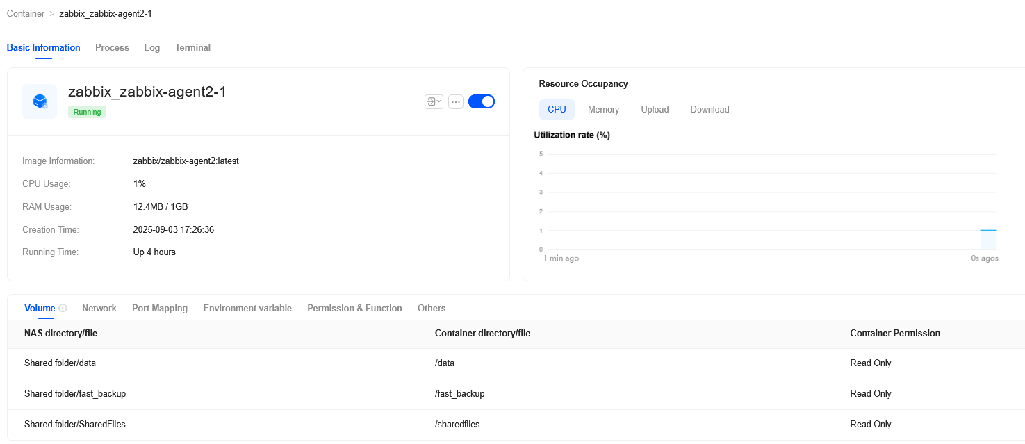Select the Shared folder/fast_backup row
The width and height of the screenshot is (1025, 444).
tap(75, 393)
